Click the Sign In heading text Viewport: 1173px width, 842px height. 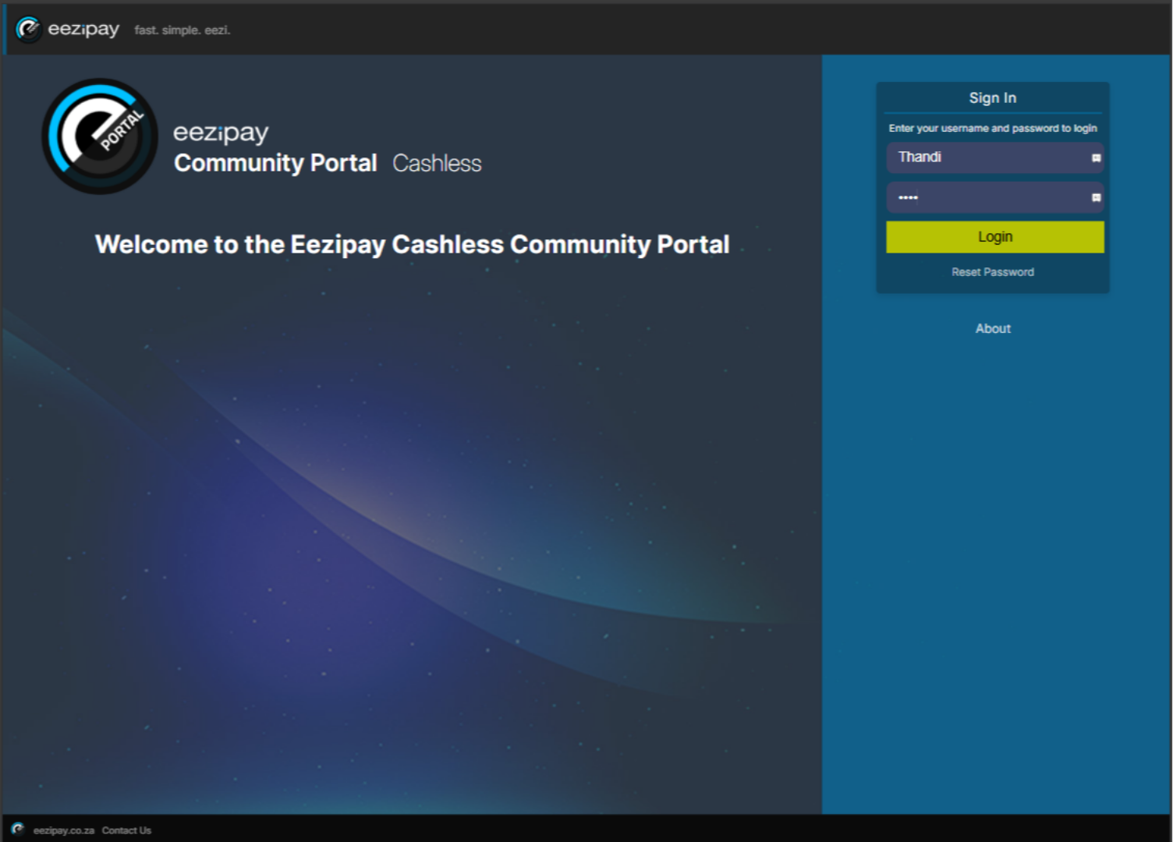993,98
